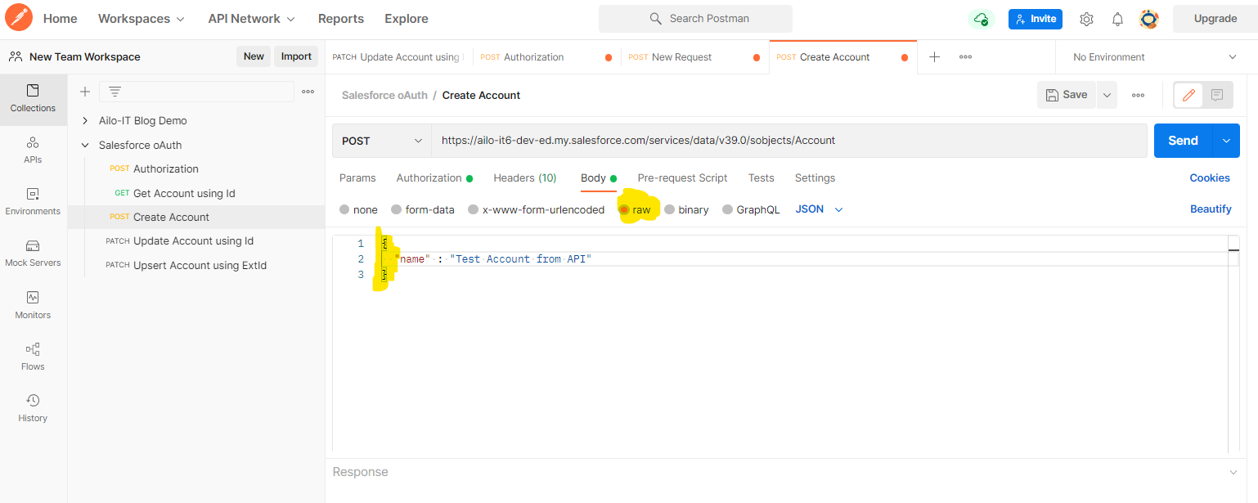Click the Invite button
The height and width of the screenshot is (503, 1258).
pyautogui.click(x=1036, y=19)
